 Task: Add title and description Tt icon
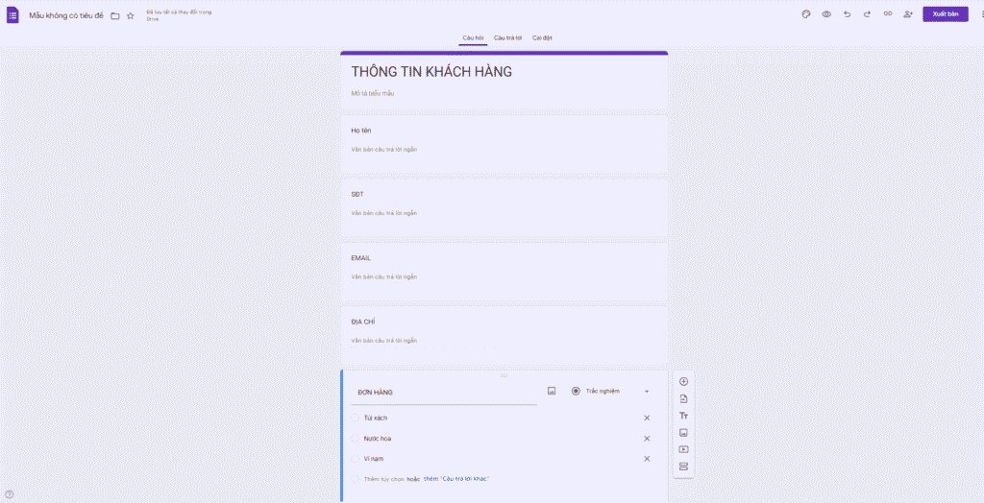click(x=684, y=416)
